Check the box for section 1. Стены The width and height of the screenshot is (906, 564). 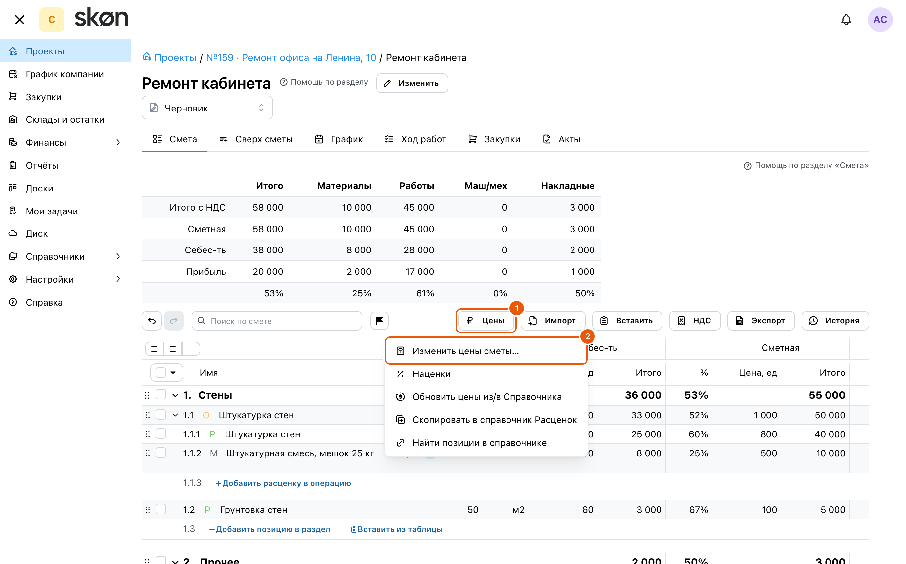(x=161, y=395)
